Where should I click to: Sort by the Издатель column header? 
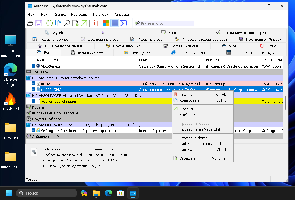pos(232,60)
